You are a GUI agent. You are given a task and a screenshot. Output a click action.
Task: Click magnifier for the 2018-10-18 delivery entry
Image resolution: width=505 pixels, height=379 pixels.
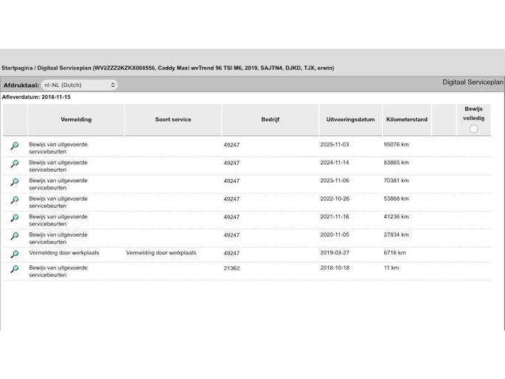tap(14, 269)
